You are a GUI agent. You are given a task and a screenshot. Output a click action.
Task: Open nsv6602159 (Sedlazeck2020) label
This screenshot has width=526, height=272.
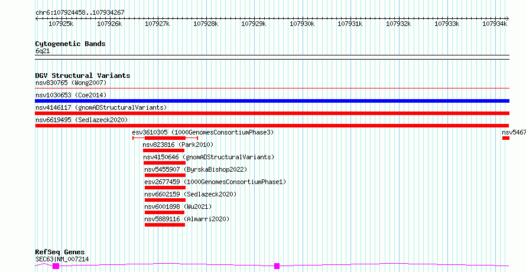tap(190, 194)
